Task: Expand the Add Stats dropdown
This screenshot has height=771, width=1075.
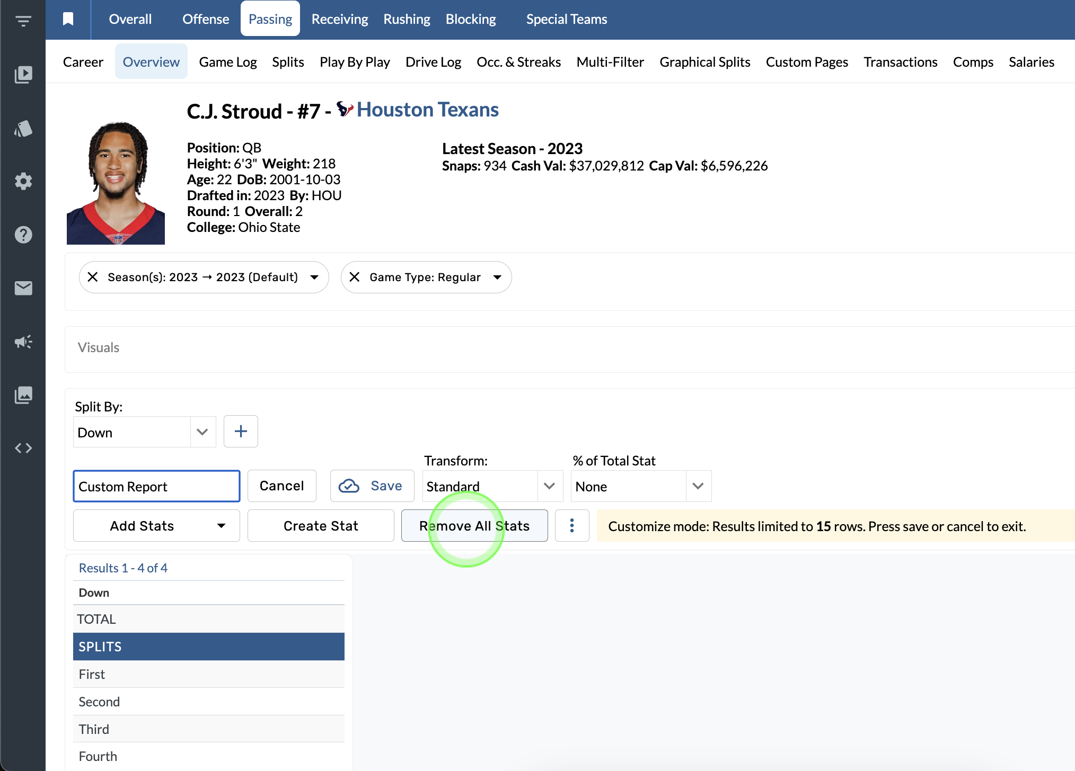Action: [x=156, y=526]
